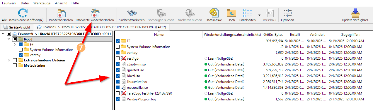373x110 pixels.
Task: Uncheck the linuxmint.iso checkbox
Action: point(117,81)
